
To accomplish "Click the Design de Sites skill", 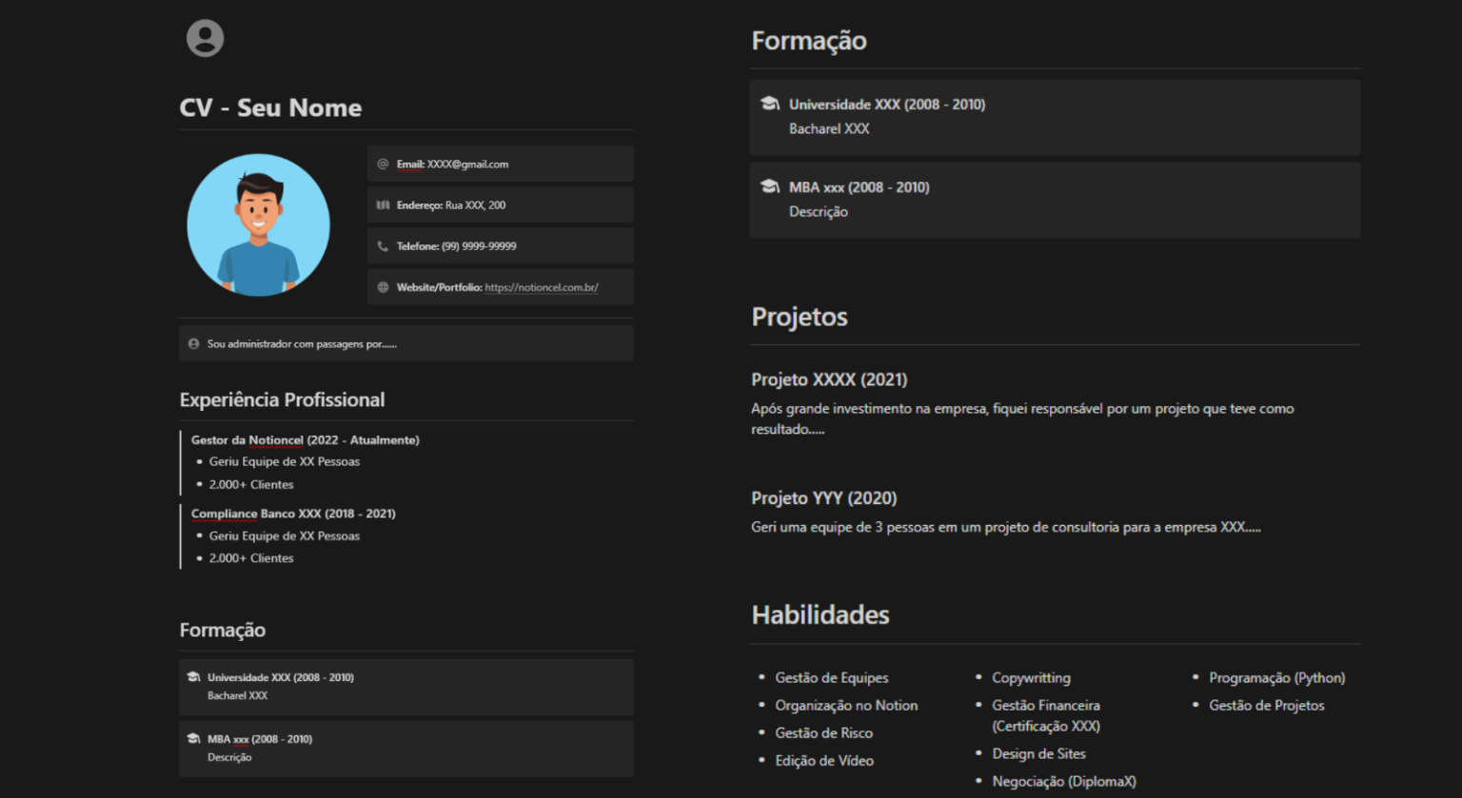I will click(x=1039, y=753).
